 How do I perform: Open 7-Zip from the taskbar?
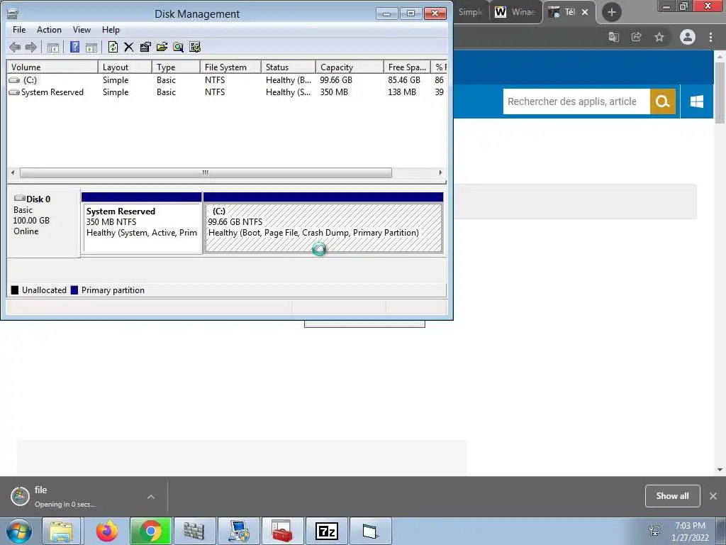tap(326, 531)
